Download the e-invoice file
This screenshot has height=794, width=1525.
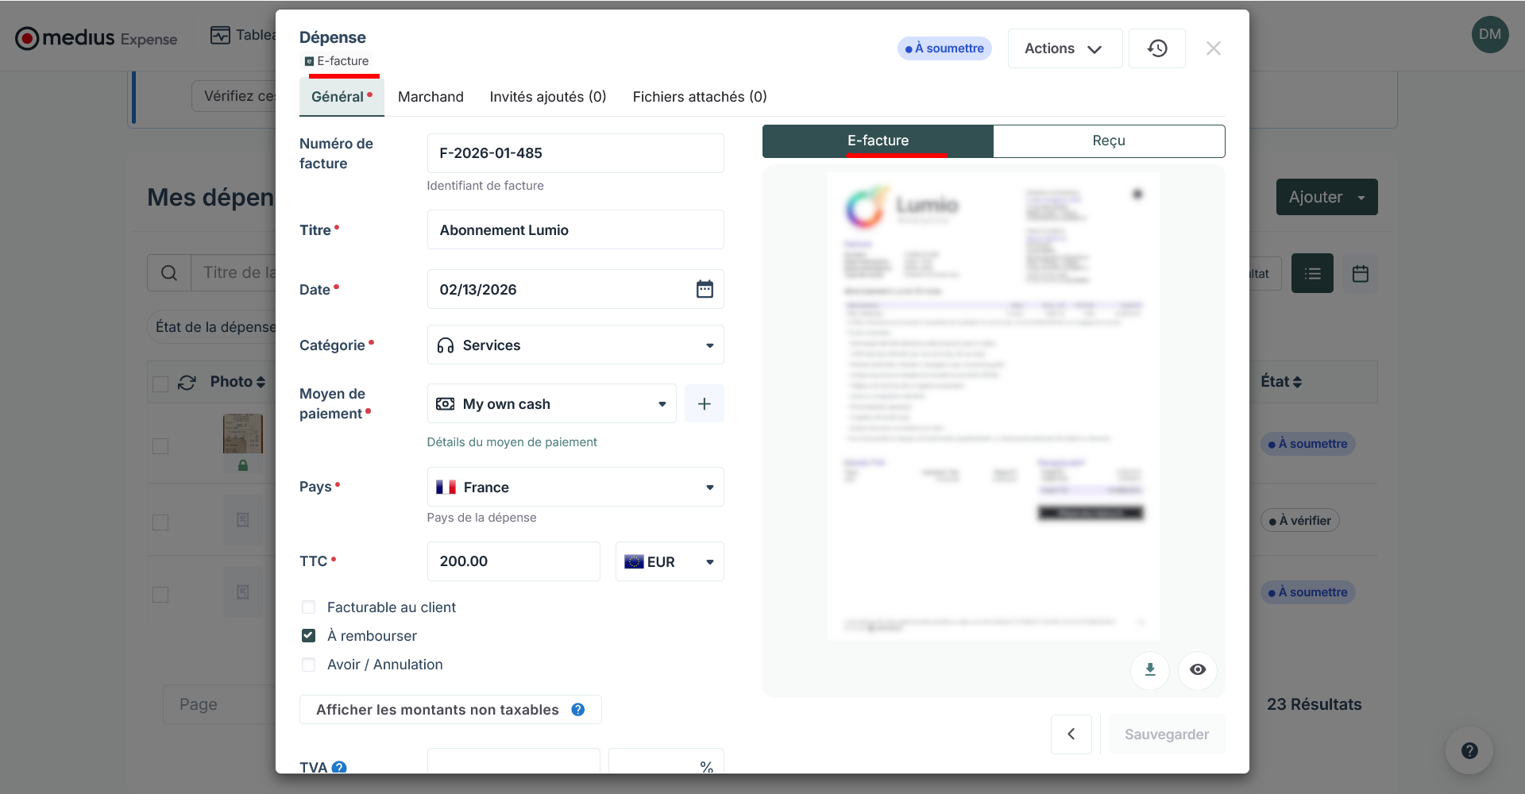(x=1150, y=670)
